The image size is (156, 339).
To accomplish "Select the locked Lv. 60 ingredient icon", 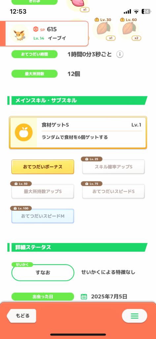I will [x=129, y=29].
